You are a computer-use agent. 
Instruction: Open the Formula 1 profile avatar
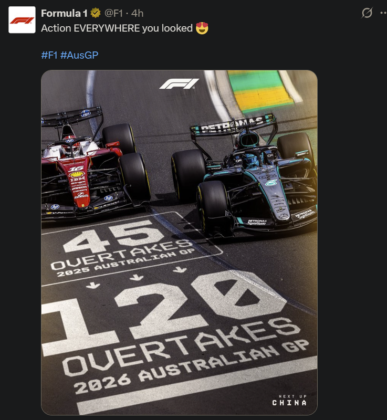coord(22,20)
